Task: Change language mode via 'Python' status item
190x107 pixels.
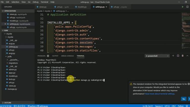Action: pos(181,106)
